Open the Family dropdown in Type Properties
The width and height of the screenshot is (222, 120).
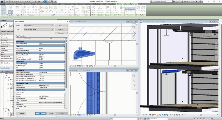click(x=39, y=26)
